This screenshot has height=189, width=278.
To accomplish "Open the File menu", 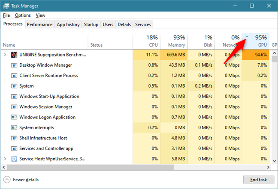I will point(6,15).
